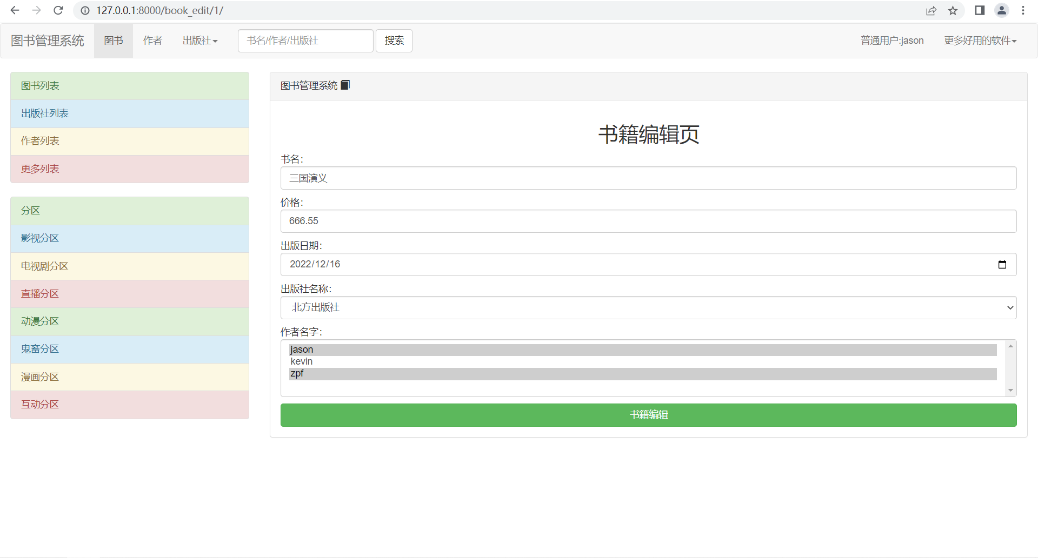The width and height of the screenshot is (1038, 558).
Task: Expand the 出版社 dropdown menu
Action: pos(200,41)
